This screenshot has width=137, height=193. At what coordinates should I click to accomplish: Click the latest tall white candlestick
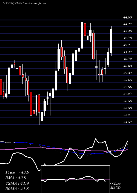tap(111, 41)
